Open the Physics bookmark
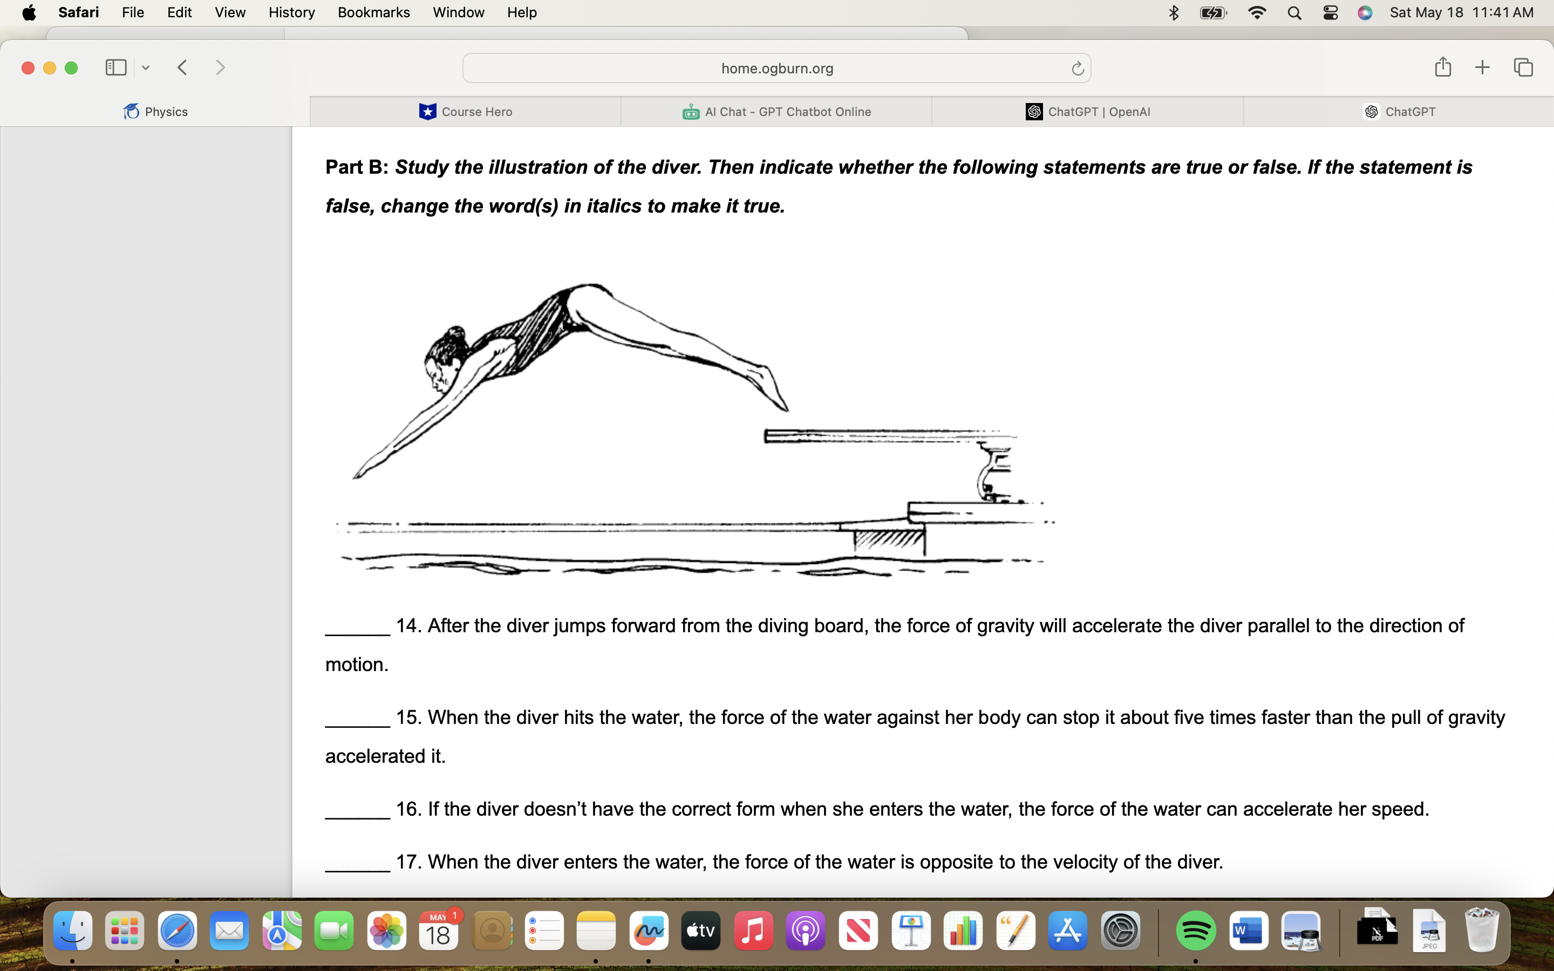This screenshot has height=971, width=1554. point(154,111)
